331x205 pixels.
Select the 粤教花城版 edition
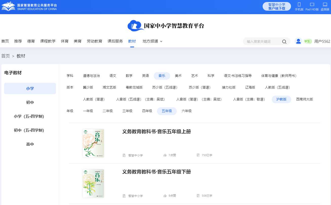click(x=134, y=87)
